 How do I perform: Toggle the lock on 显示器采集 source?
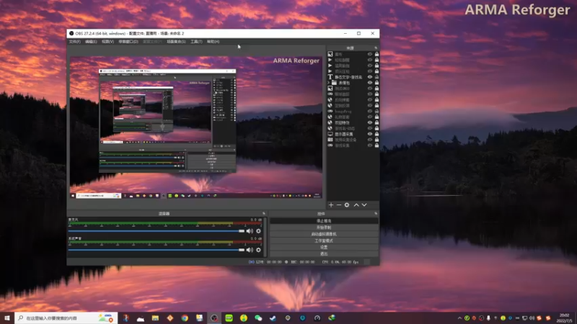click(376, 134)
